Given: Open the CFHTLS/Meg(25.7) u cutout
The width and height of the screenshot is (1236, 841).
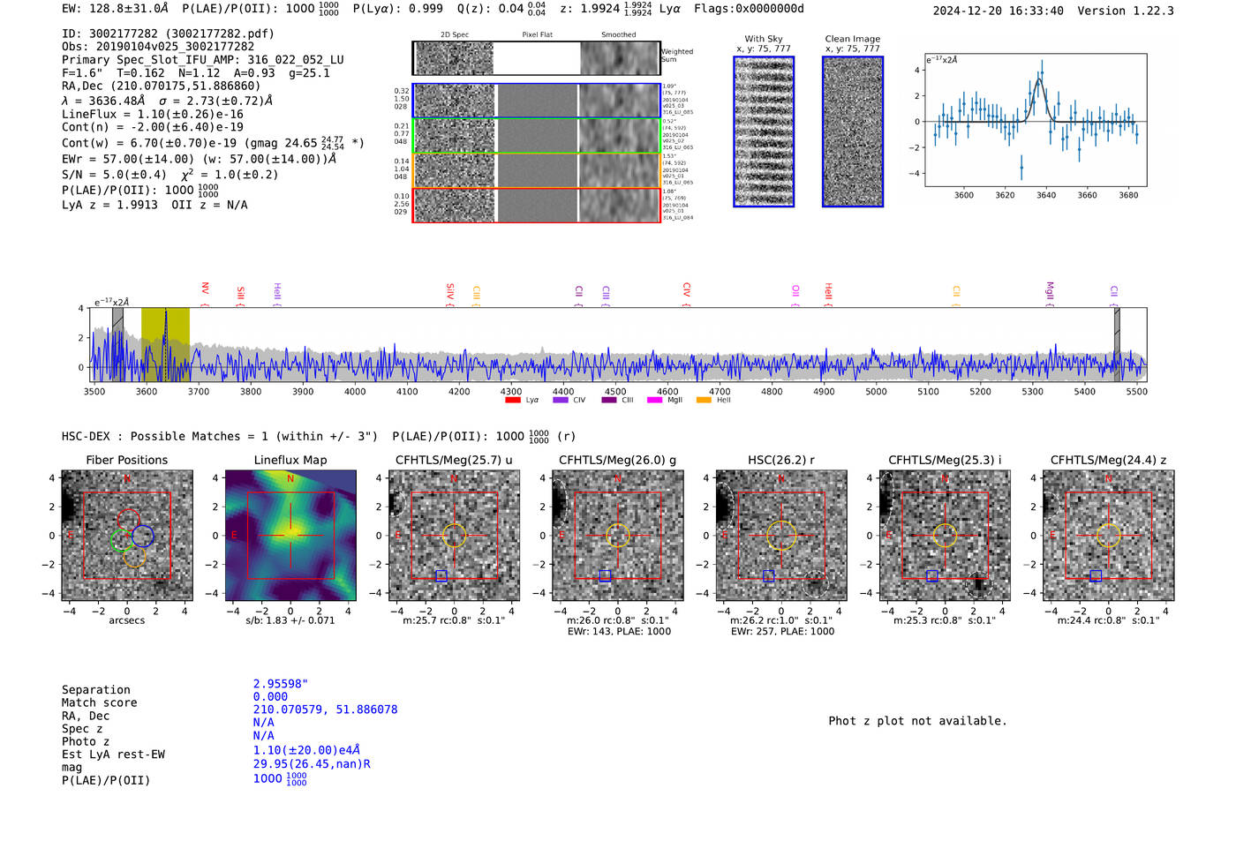Looking at the screenshot, I should click(x=454, y=535).
